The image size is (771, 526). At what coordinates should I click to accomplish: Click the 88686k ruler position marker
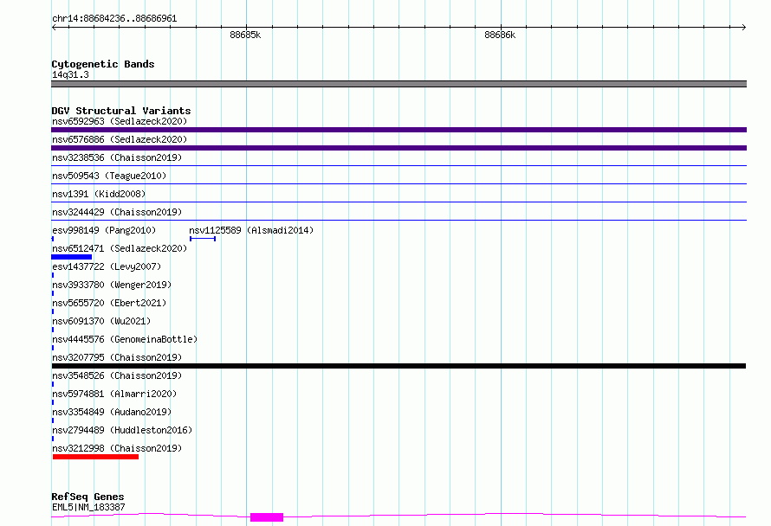tap(500, 35)
